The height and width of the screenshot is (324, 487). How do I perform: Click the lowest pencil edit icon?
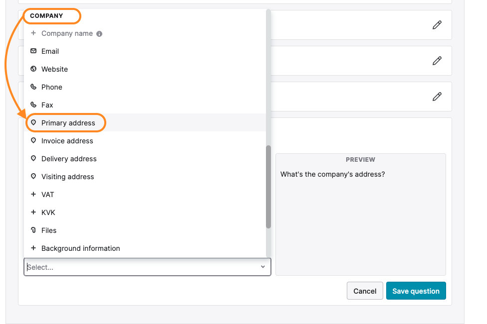click(x=437, y=97)
